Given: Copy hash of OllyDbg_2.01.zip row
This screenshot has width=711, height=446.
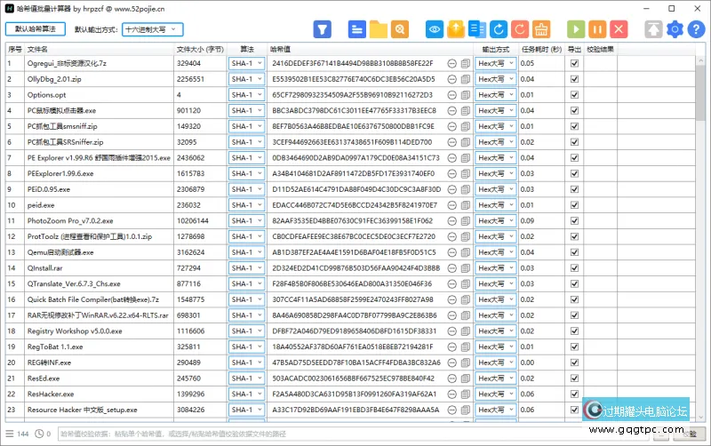Looking at the screenshot, I should point(465,79).
